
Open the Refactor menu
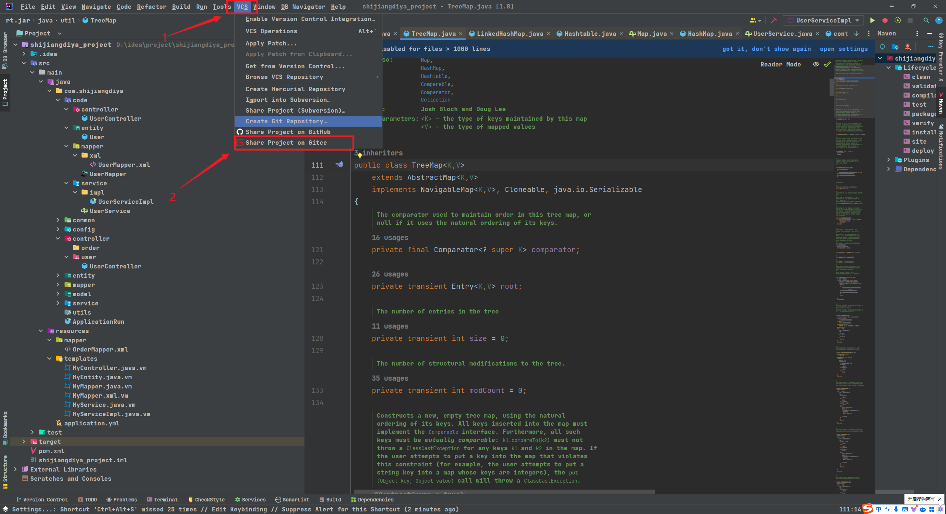(152, 7)
